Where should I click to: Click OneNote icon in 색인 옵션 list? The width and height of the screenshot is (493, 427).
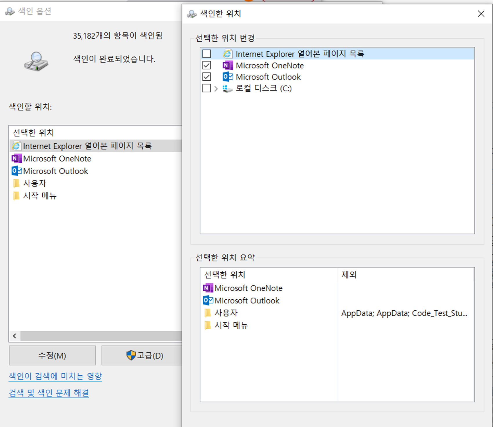pos(17,158)
